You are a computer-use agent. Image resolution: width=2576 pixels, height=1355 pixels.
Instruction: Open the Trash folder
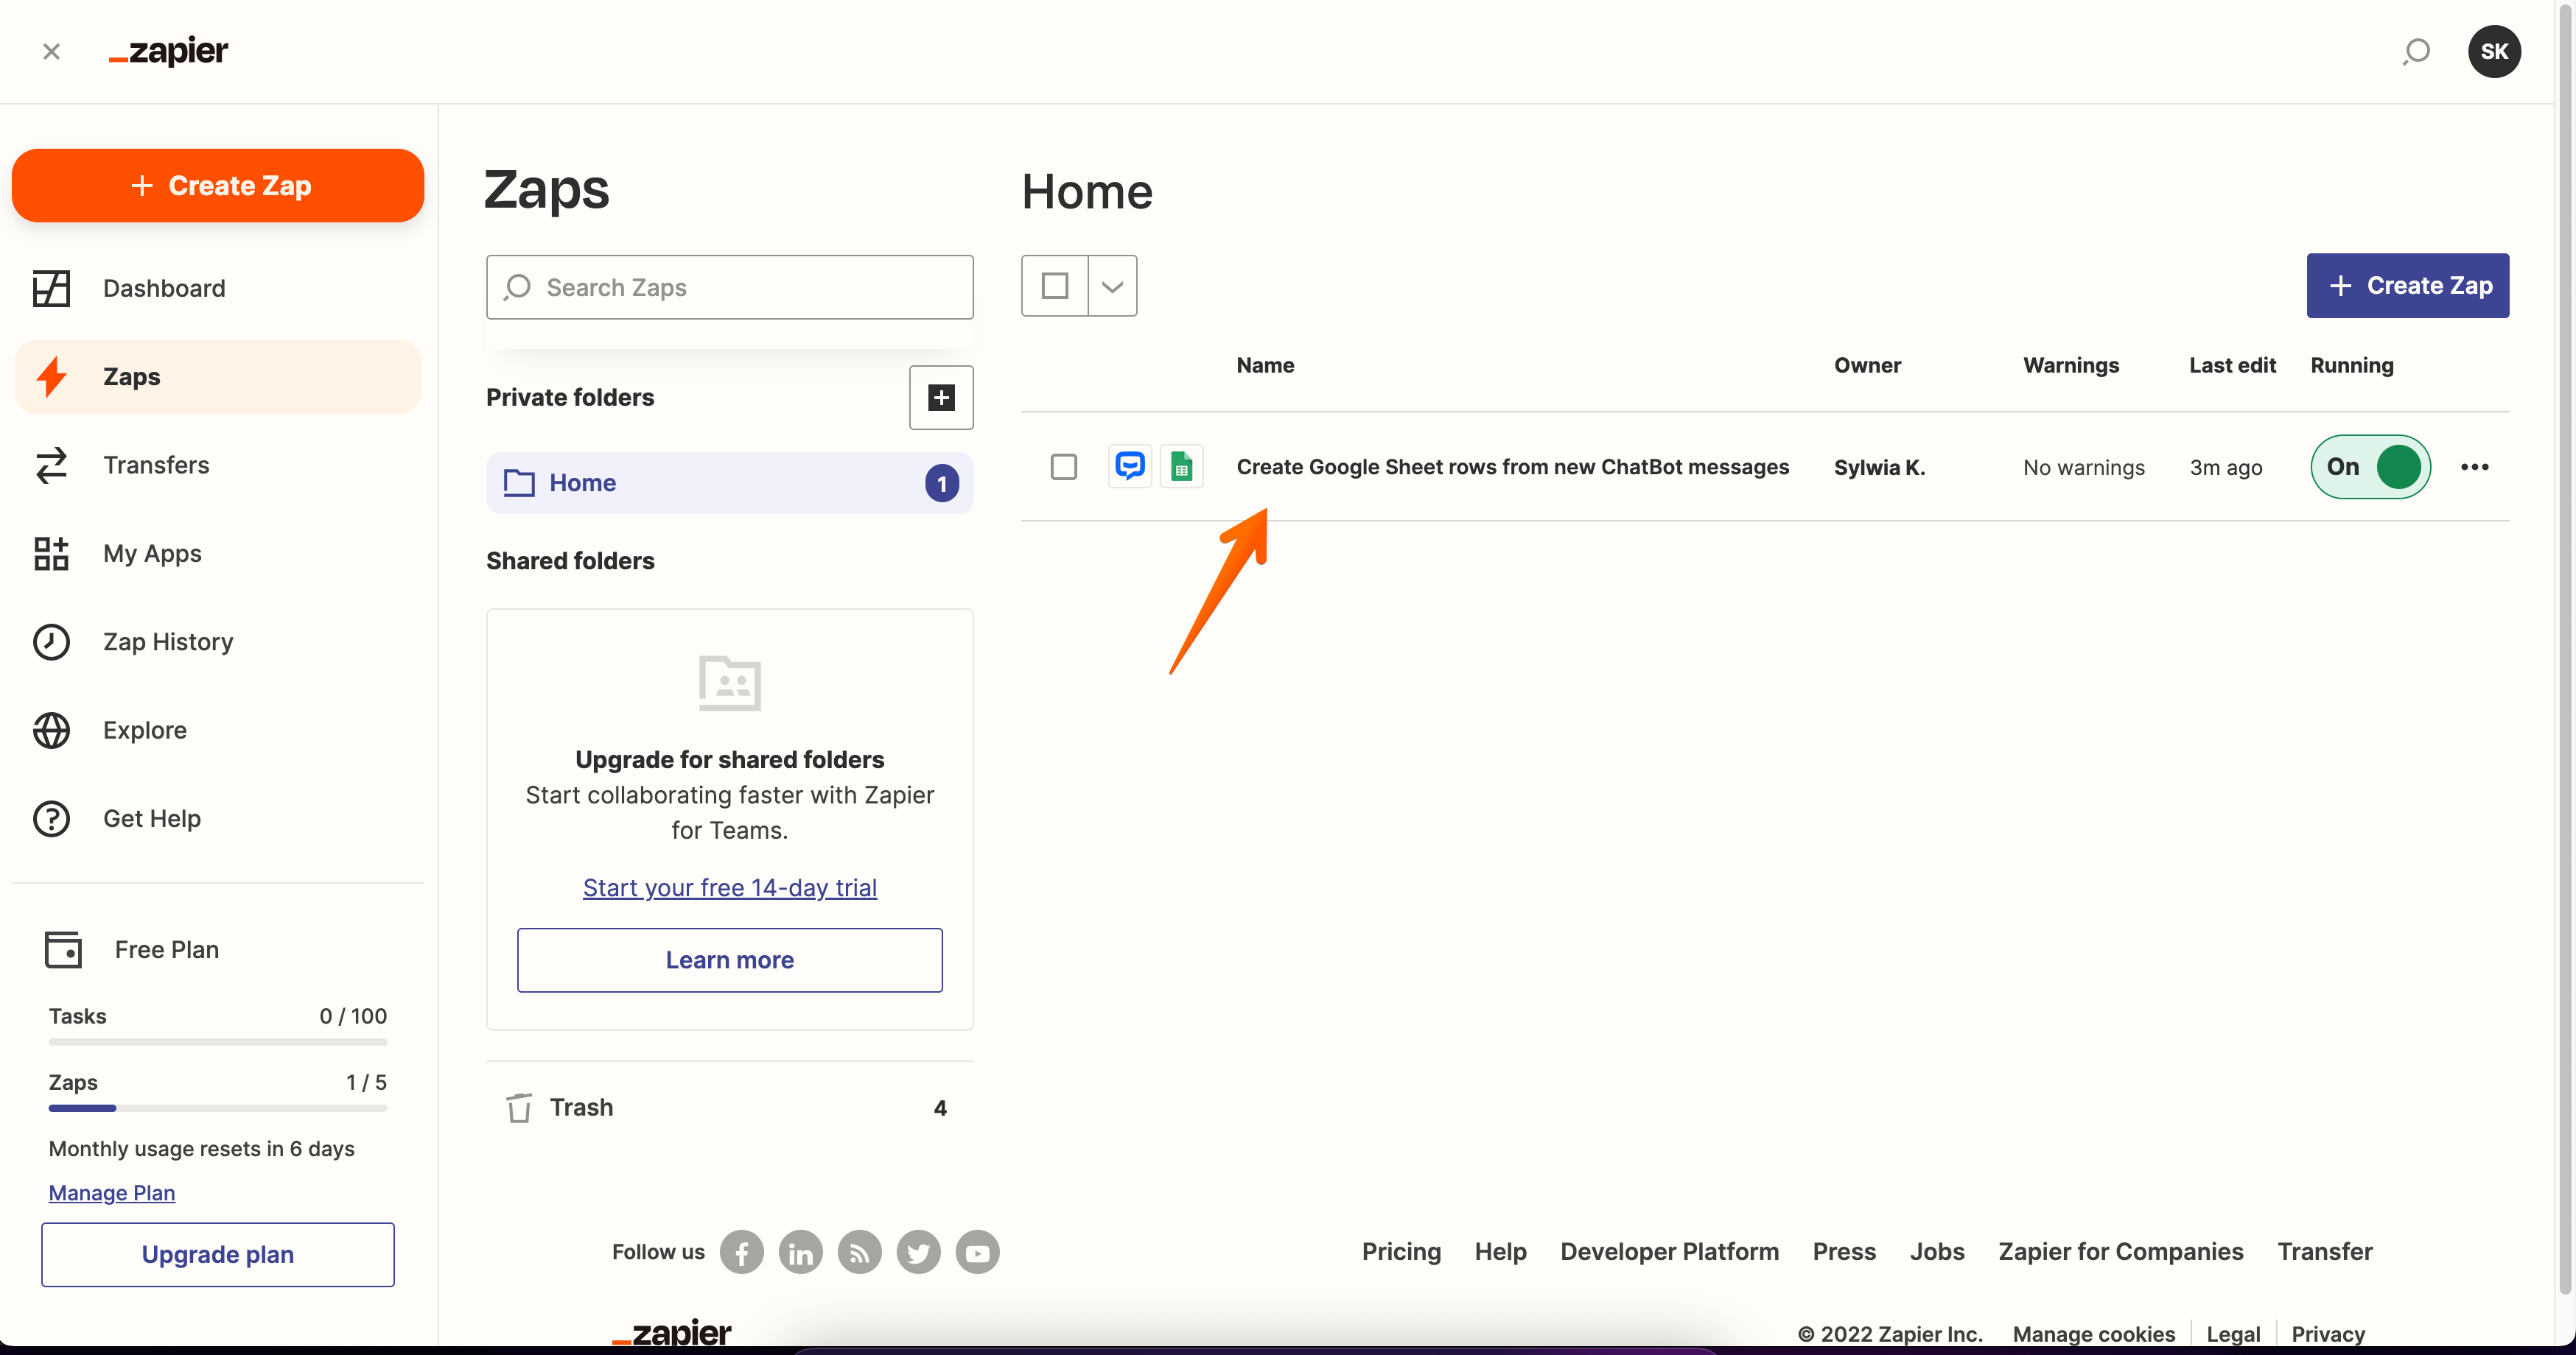pos(730,1107)
